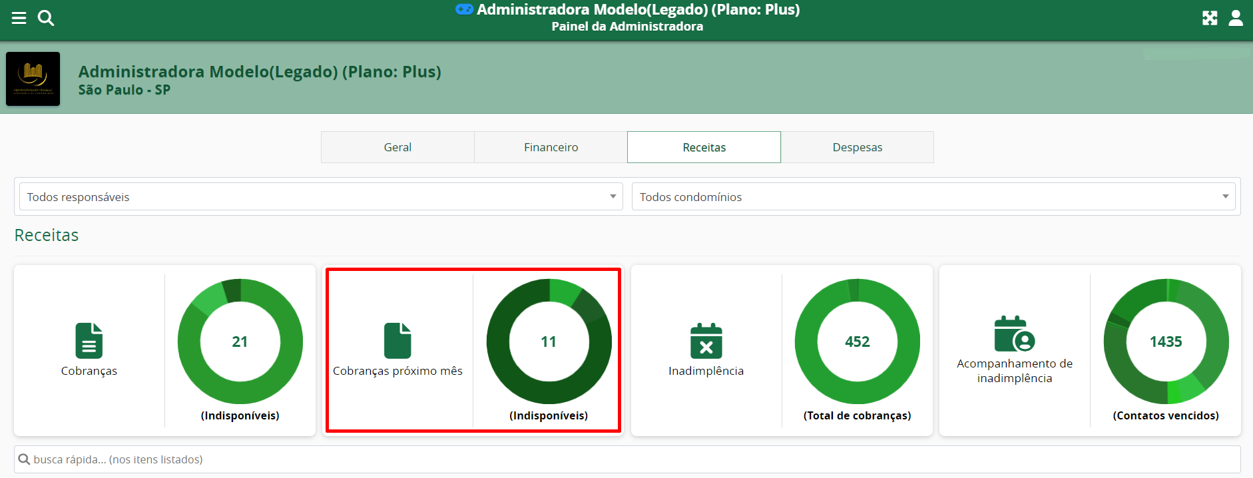
Task: Click the Cobranças próximo mês file icon
Action: 397,340
